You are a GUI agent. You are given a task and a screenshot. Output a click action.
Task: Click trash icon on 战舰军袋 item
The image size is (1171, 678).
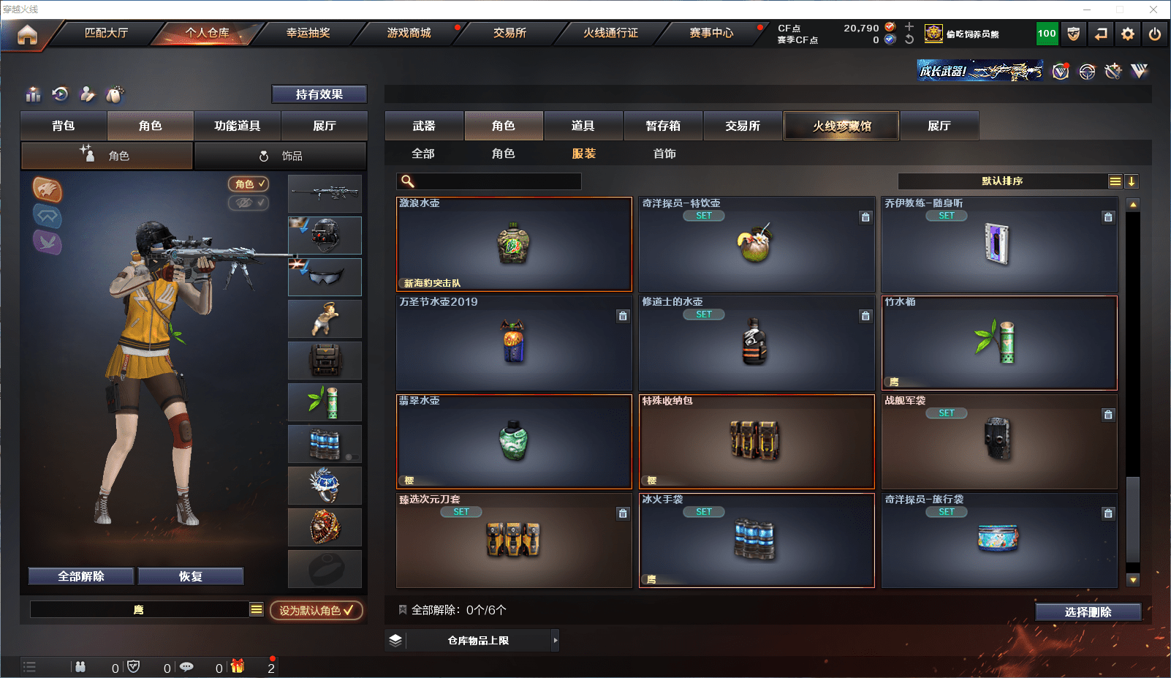(1108, 415)
